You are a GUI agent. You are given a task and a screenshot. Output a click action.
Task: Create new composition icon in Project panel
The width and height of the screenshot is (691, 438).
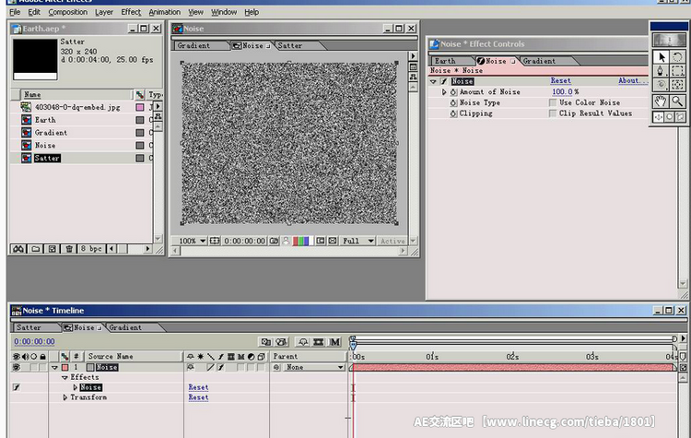pos(53,249)
